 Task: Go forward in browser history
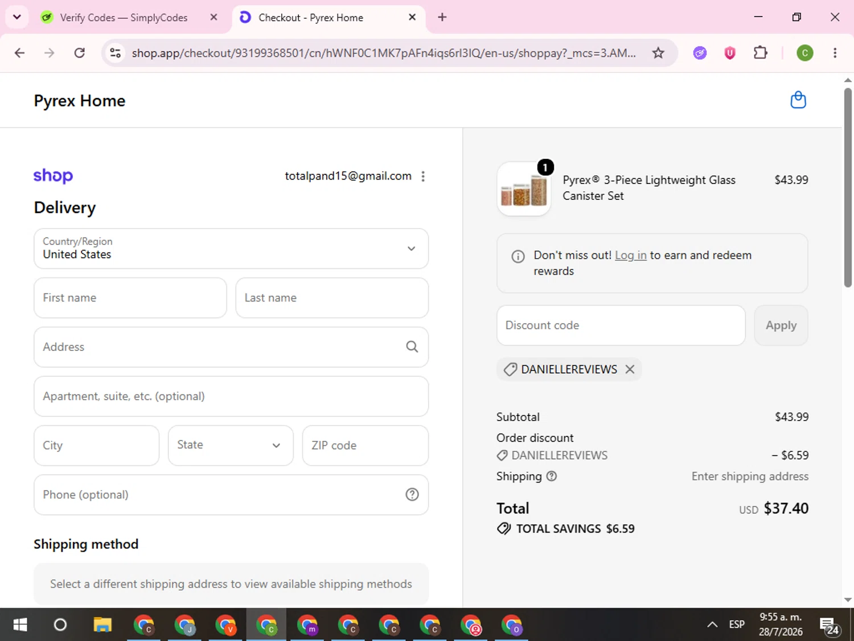(x=50, y=53)
